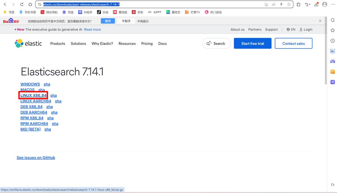Click the elastic logo
The width and height of the screenshot is (337, 193).
(x=28, y=43)
